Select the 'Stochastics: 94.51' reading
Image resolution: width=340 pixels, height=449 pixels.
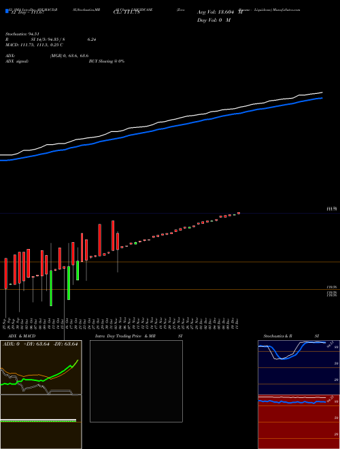[22, 34]
